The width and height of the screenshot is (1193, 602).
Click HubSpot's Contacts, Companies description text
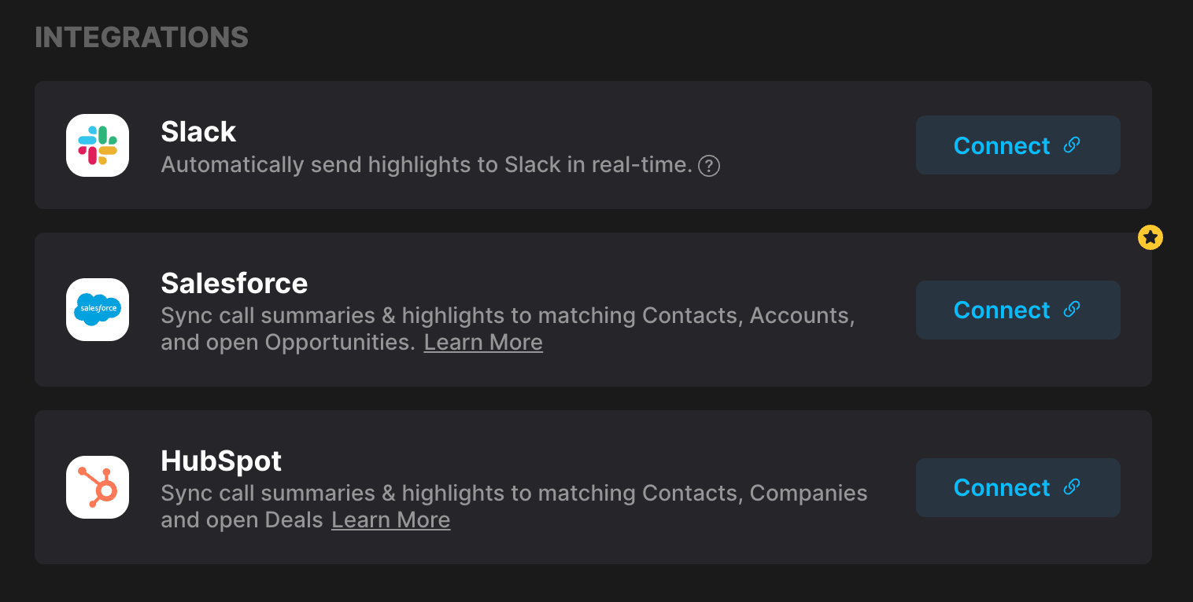pos(514,507)
